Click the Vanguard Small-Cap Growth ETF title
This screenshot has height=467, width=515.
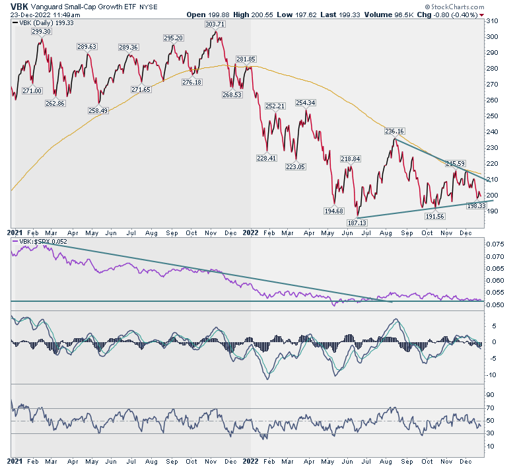[83, 7]
